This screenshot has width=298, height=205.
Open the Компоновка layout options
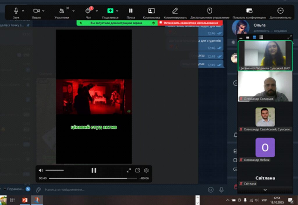[x=151, y=11]
